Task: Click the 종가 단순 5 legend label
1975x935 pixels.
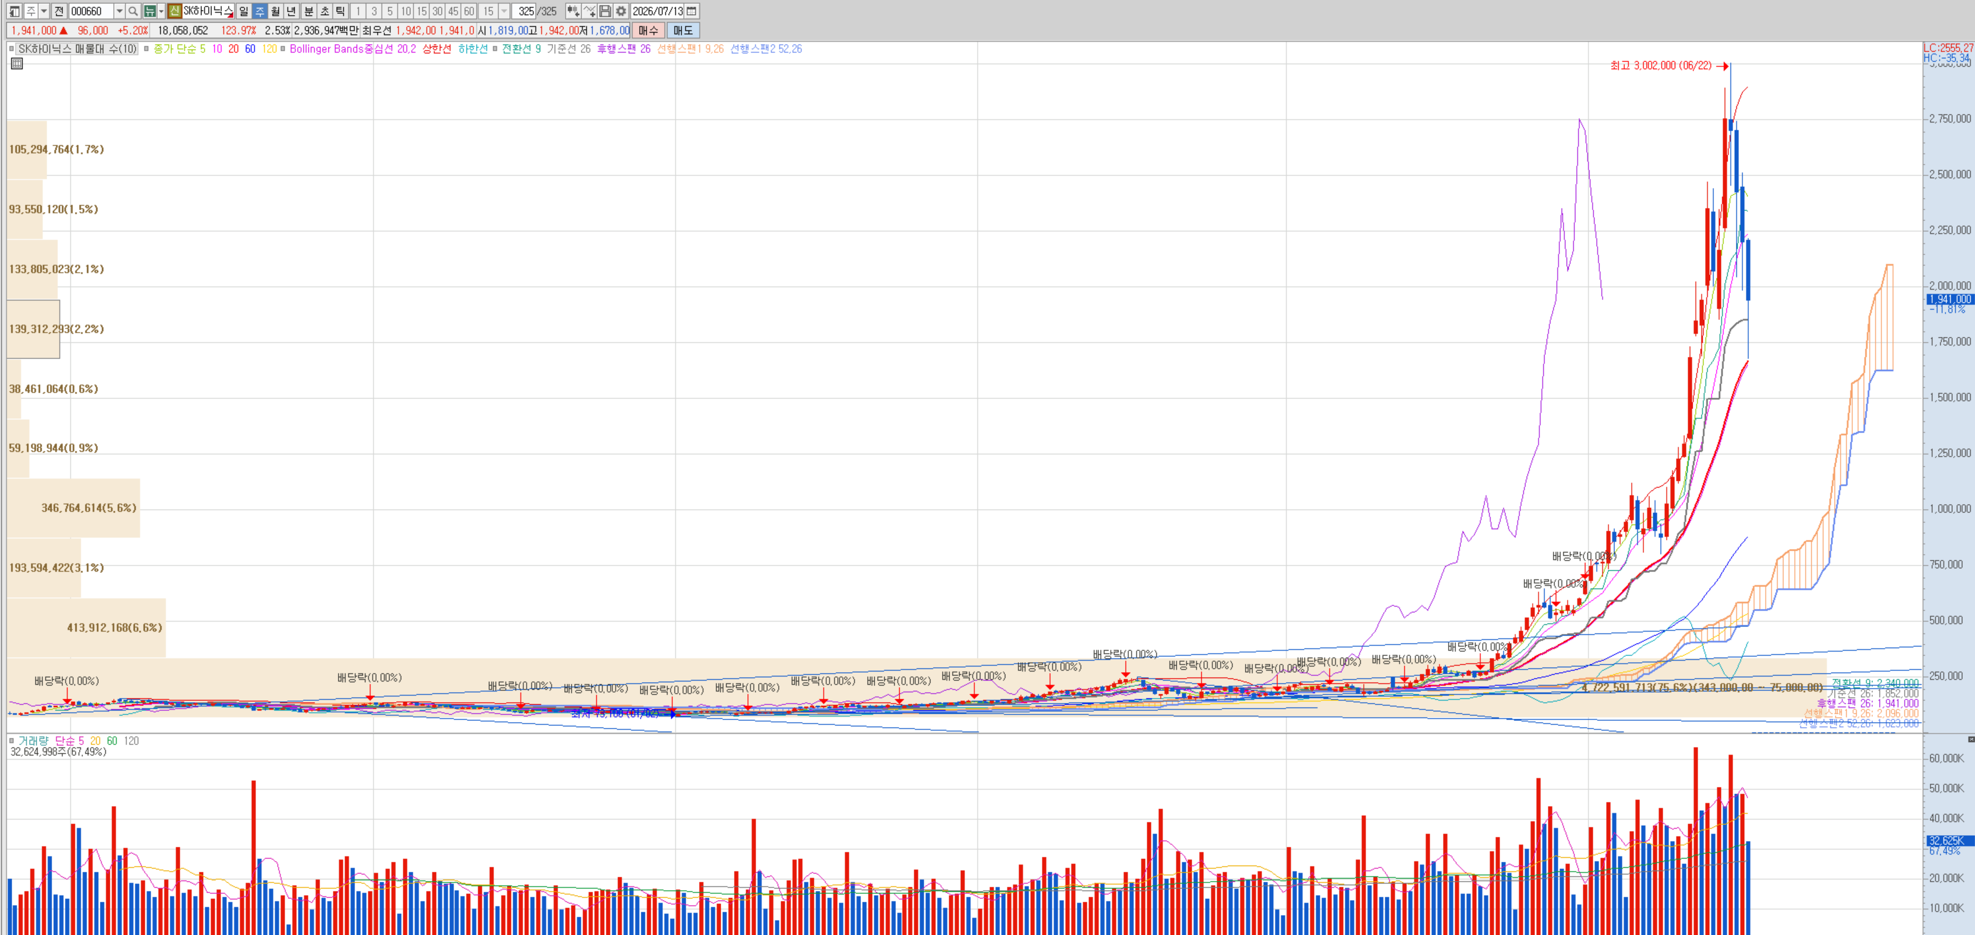Action: tap(179, 49)
